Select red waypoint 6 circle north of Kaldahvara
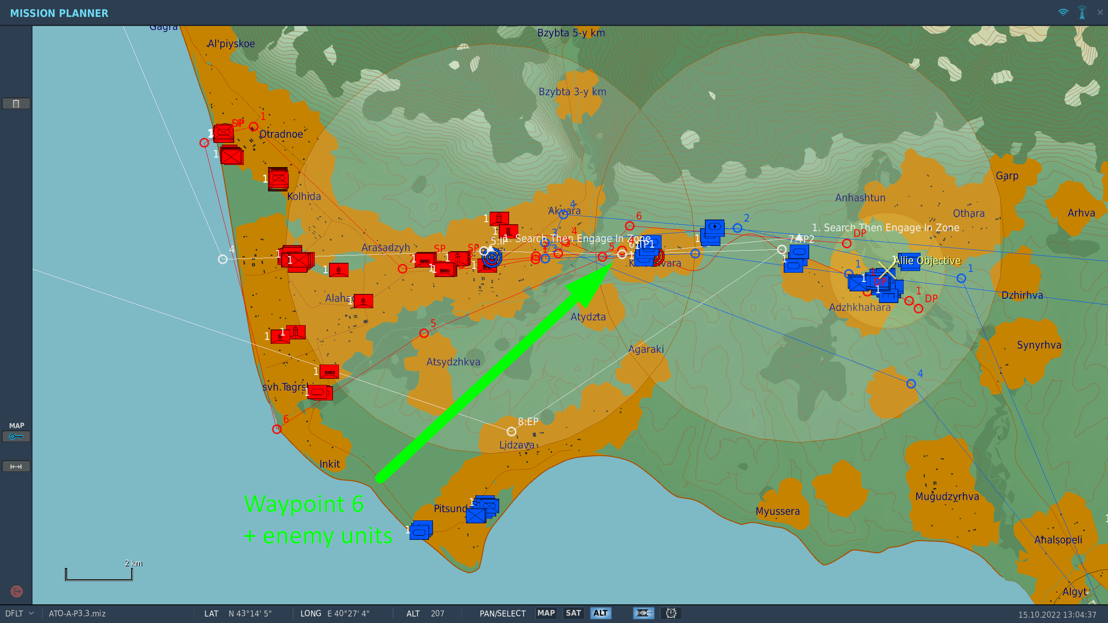 [630, 226]
